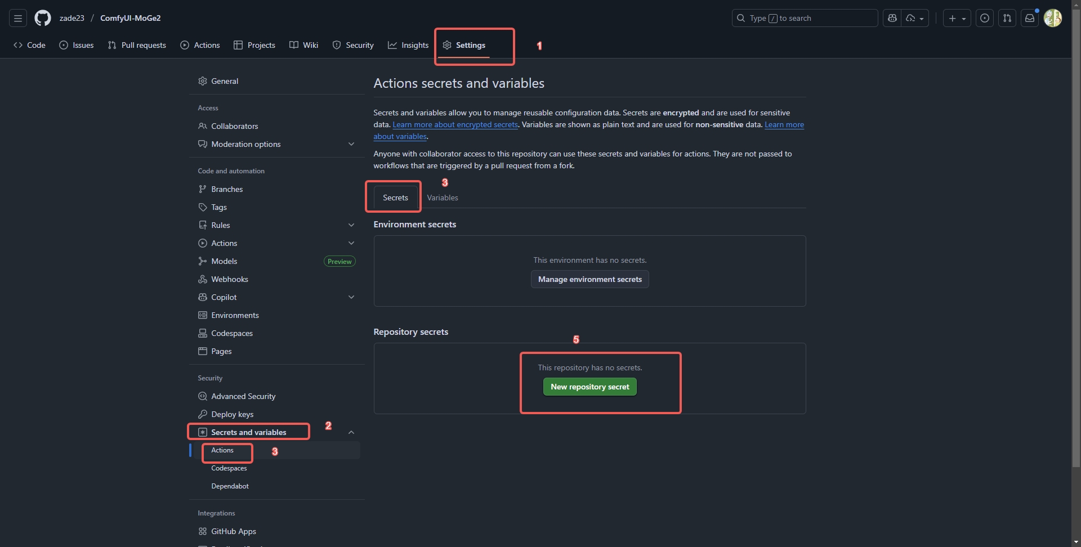Open the user avatar menu
This screenshot has height=547, width=1081.
tap(1053, 18)
